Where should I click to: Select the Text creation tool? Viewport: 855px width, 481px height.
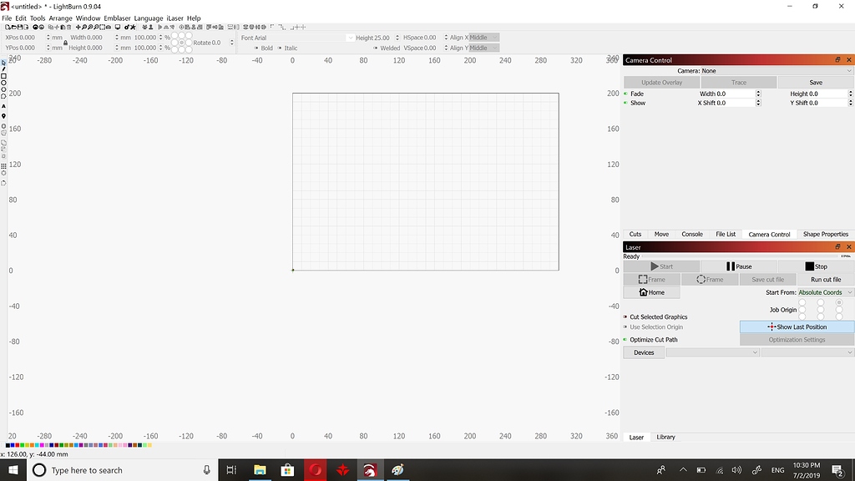point(6,105)
